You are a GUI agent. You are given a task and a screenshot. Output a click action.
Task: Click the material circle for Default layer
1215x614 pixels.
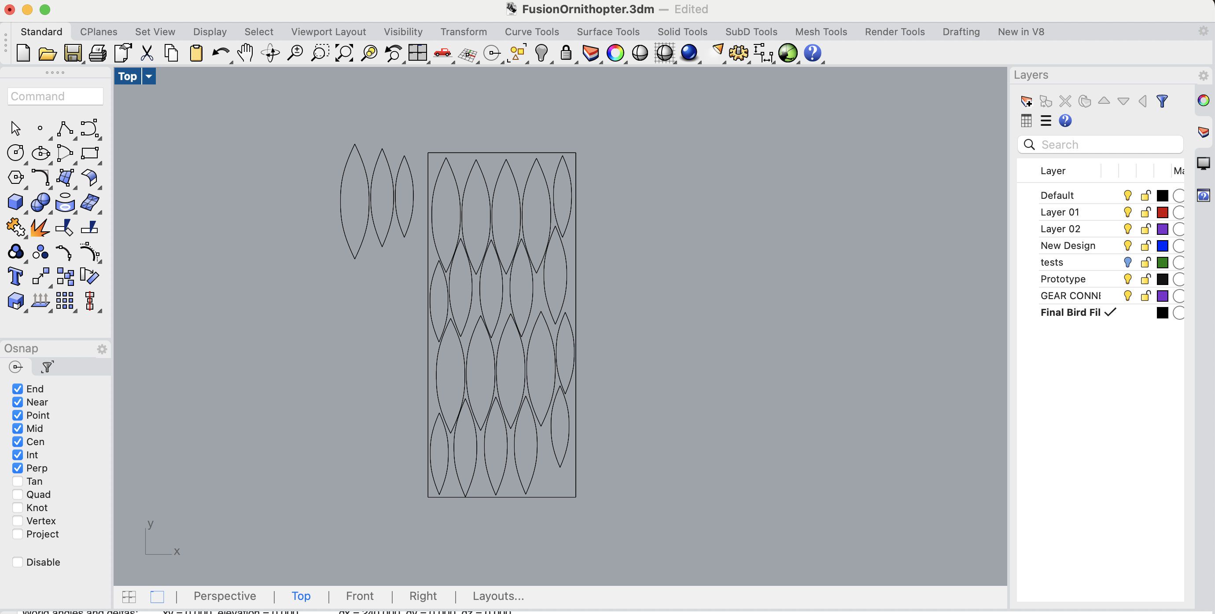click(x=1178, y=196)
